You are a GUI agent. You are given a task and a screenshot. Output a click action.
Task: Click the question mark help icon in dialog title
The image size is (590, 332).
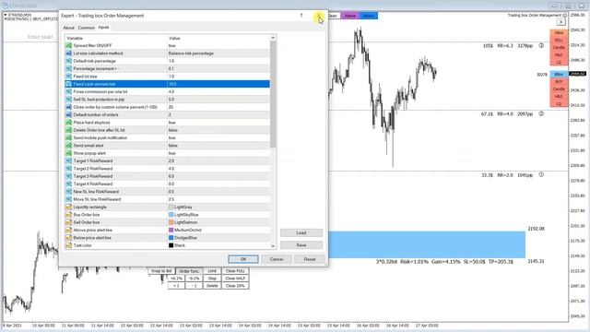(x=301, y=16)
